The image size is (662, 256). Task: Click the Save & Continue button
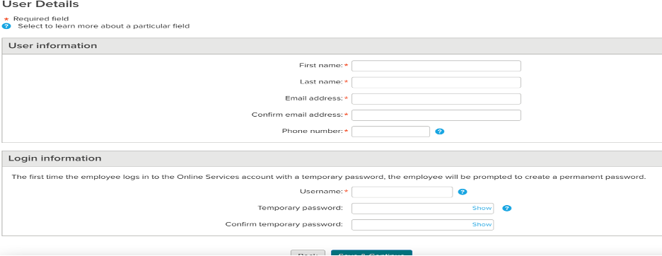point(371,253)
